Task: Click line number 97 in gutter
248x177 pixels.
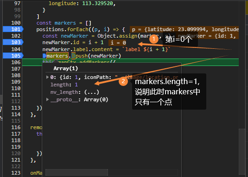Action: click(x=17, y=3)
